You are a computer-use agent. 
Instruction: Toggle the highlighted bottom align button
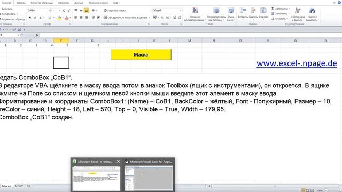[x=86, y=10]
